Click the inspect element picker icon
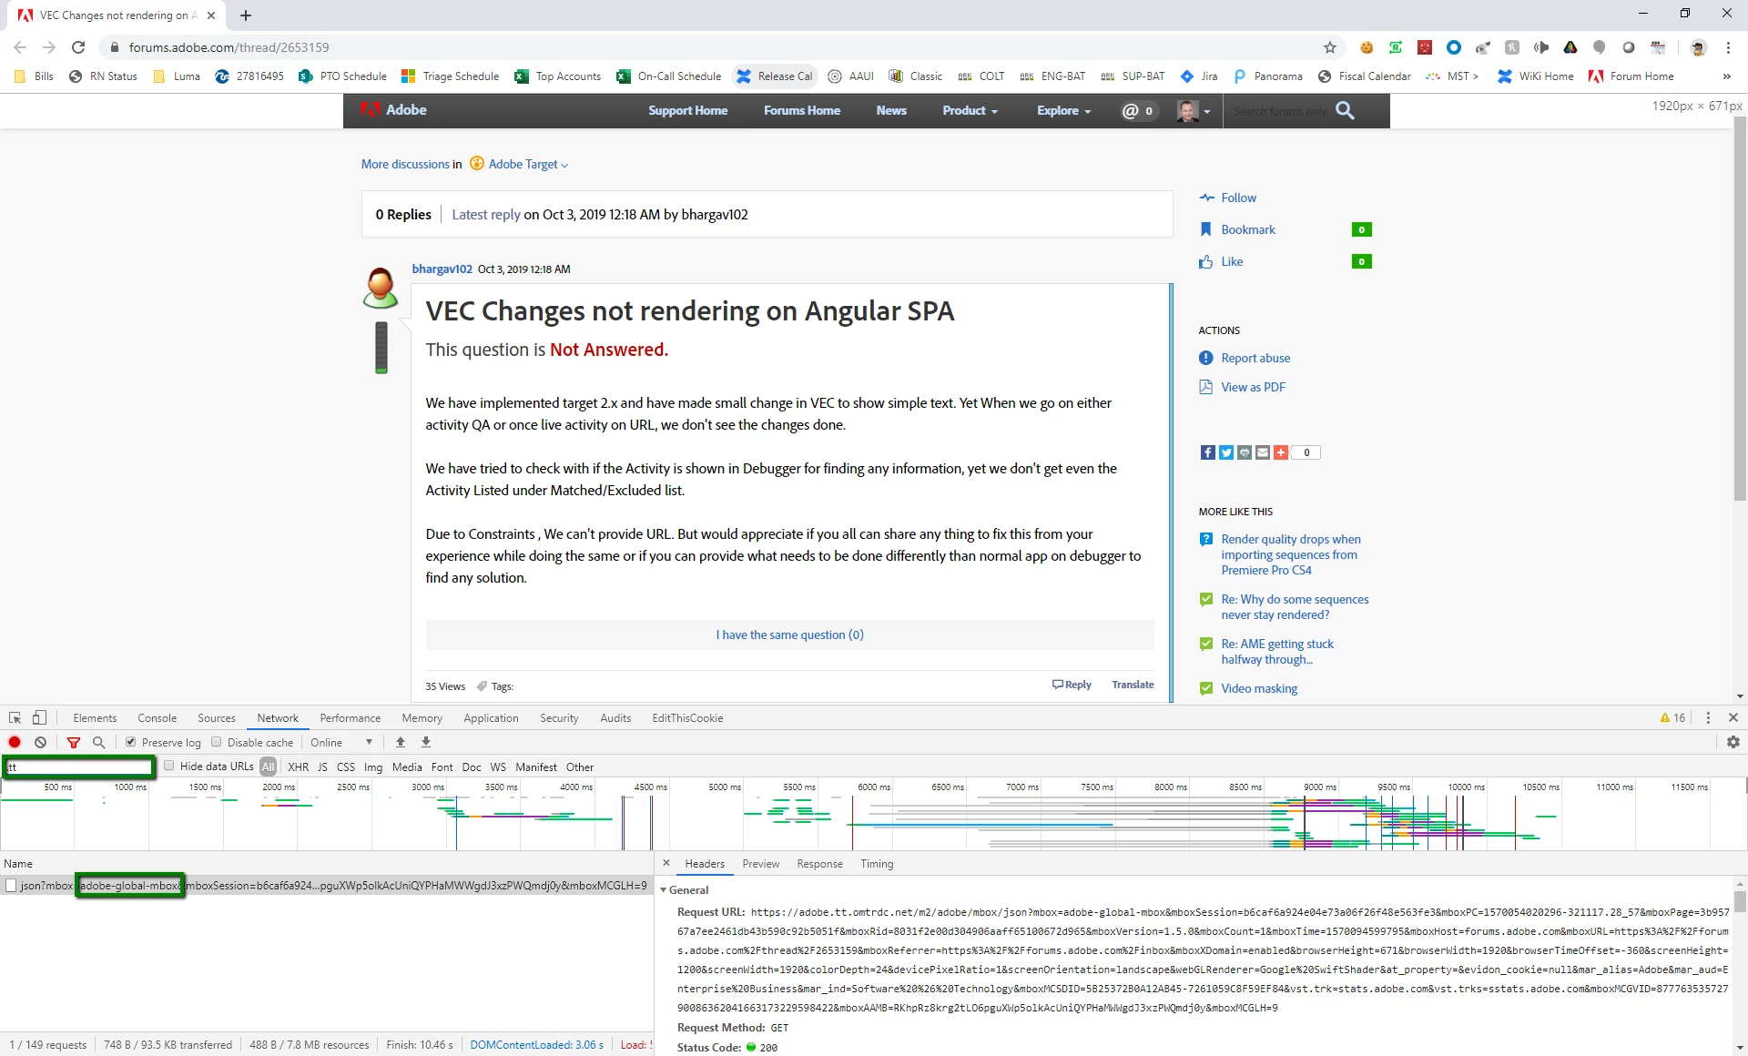The width and height of the screenshot is (1748, 1056). click(15, 718)
